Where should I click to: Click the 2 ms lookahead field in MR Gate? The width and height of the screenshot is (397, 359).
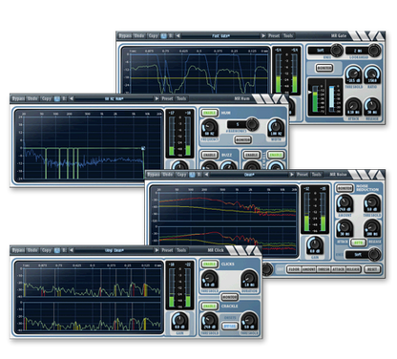pos(358,51)
